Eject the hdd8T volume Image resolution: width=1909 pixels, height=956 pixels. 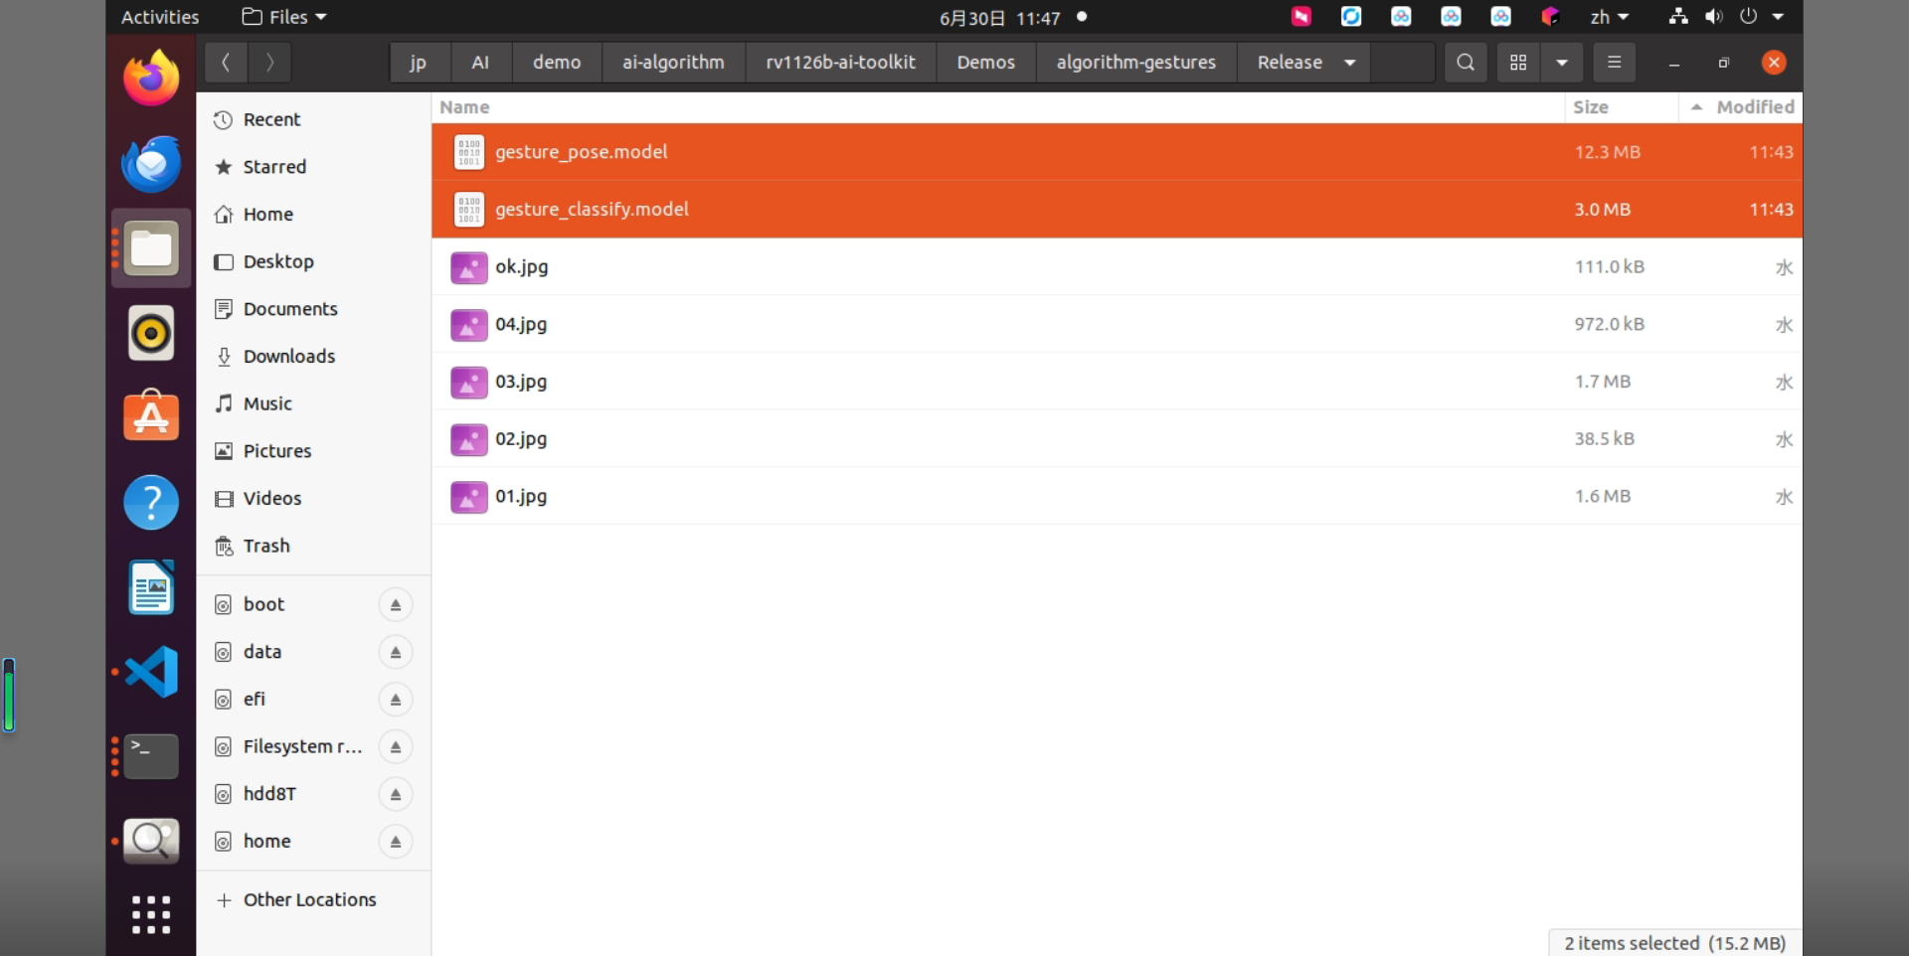point(396,795)
